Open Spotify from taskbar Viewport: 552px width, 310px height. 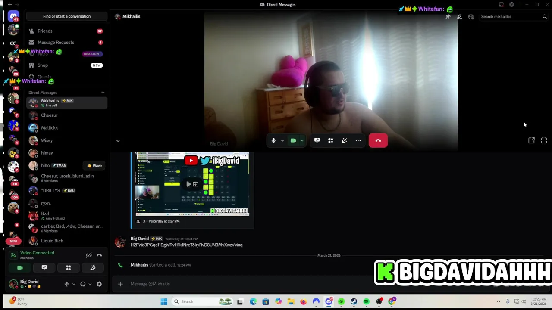[x=367, y=301]
